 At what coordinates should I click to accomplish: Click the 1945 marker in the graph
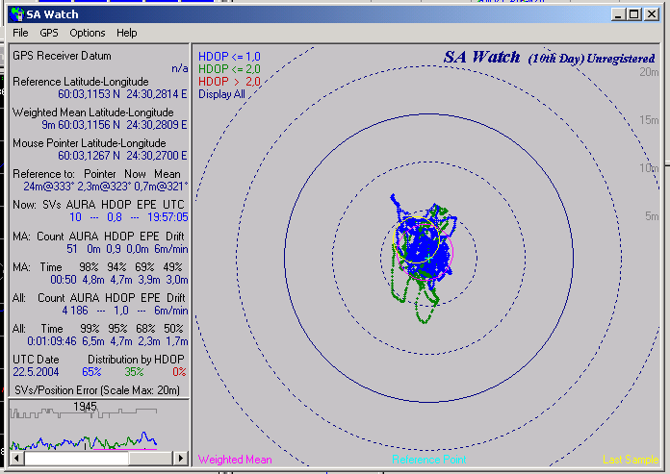click(85, 406)
